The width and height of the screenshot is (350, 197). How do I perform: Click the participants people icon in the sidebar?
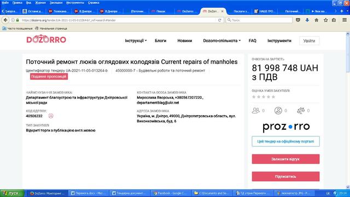256,111
